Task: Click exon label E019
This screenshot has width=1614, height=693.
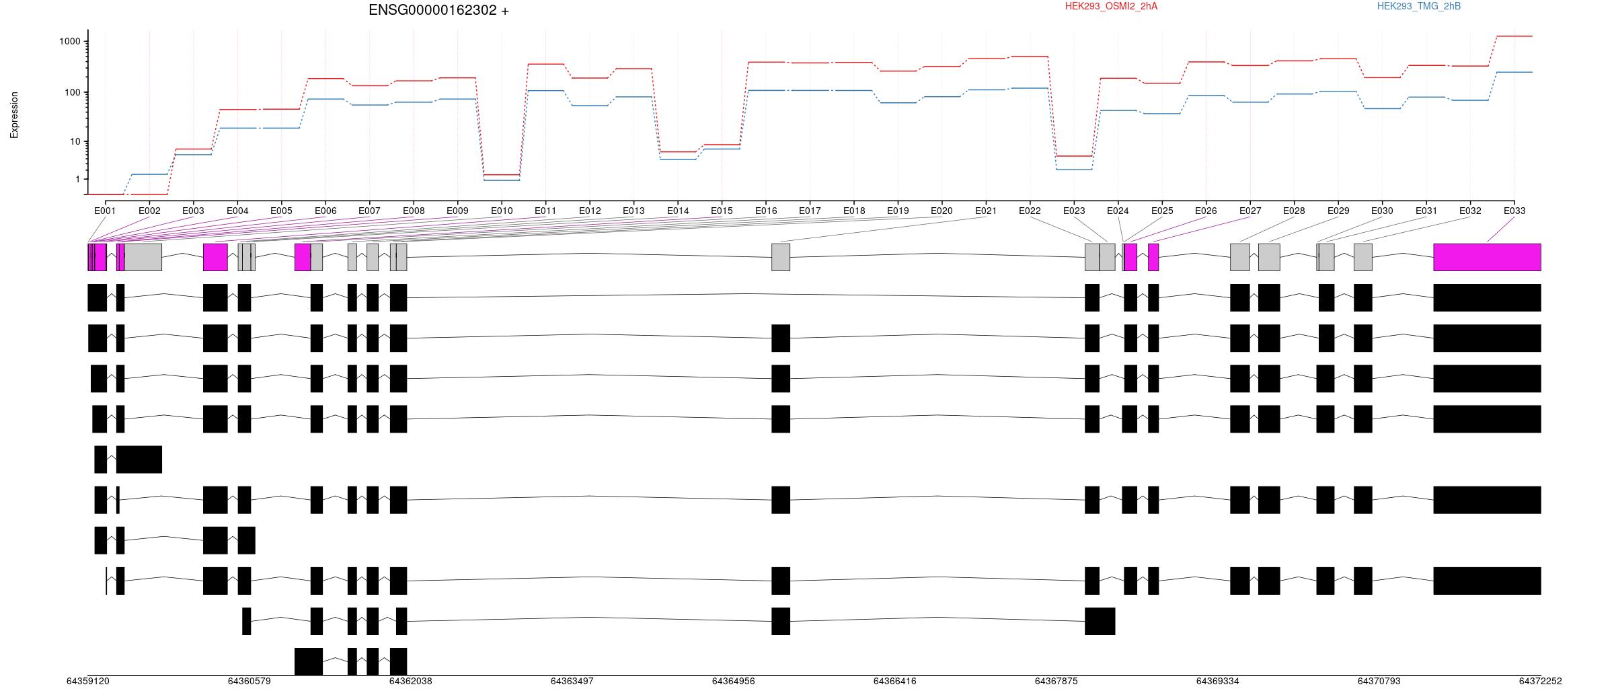Action: pyautogui.click(x=898, y=211)
